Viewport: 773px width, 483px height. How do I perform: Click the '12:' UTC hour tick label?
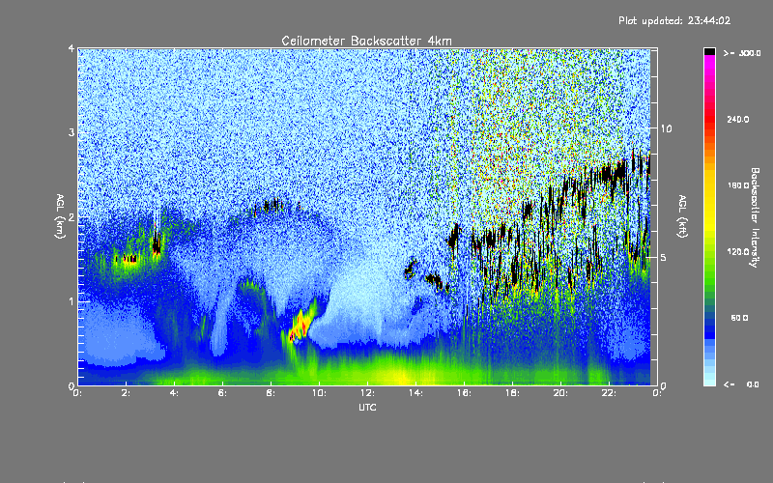367,393
